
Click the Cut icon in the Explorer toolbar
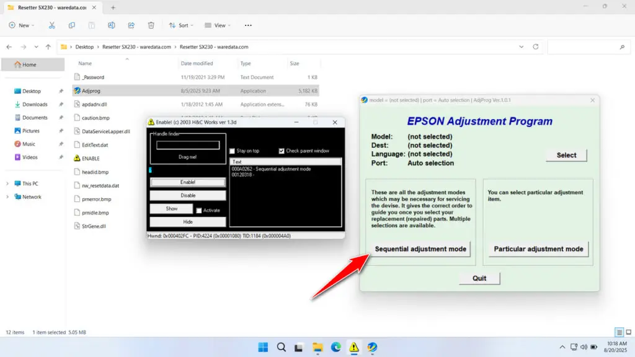[52, 25]
